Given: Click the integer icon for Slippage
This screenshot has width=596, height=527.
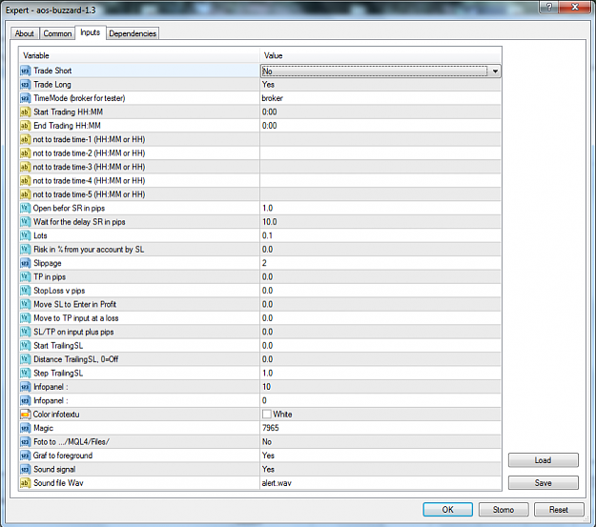Looking at the screenshot, I should (x=25, y=263).
